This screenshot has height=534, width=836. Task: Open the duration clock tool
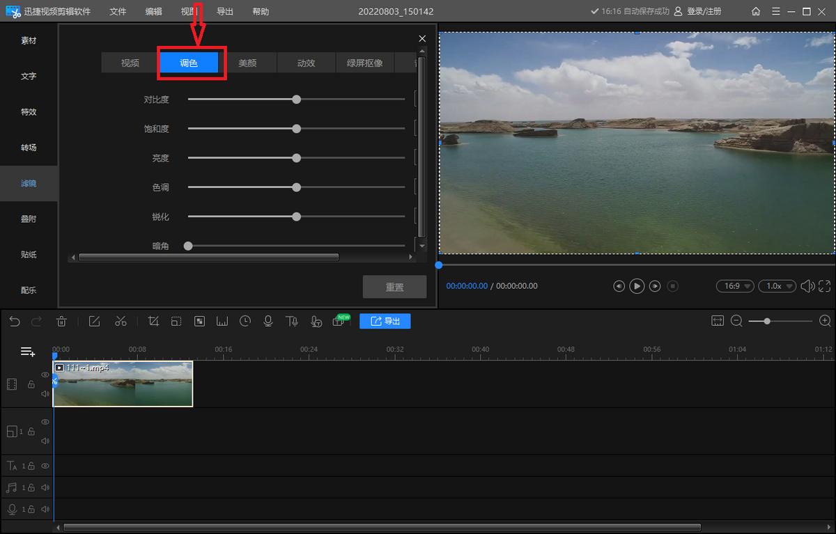coord(245,321)
